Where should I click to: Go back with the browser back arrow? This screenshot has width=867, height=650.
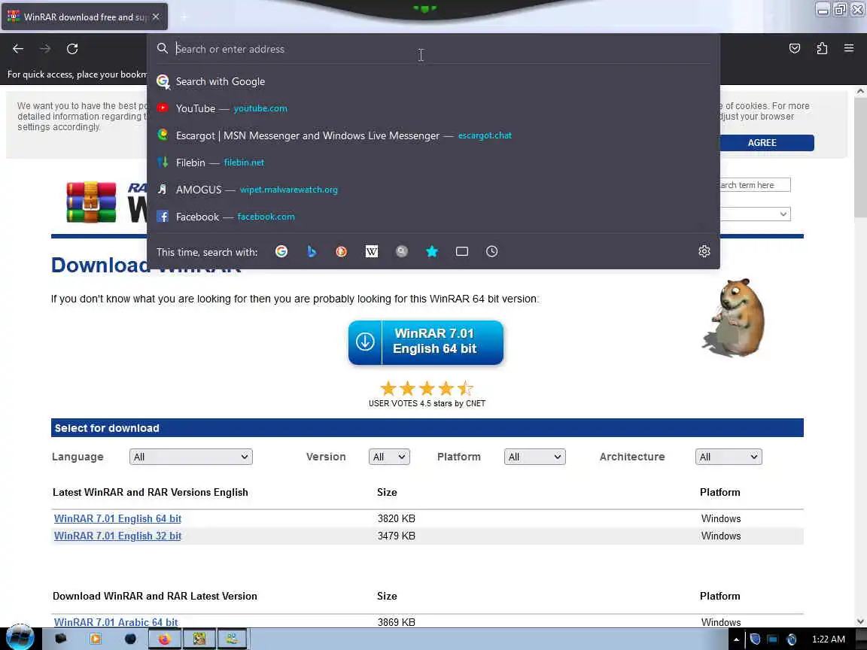[18, 49]
